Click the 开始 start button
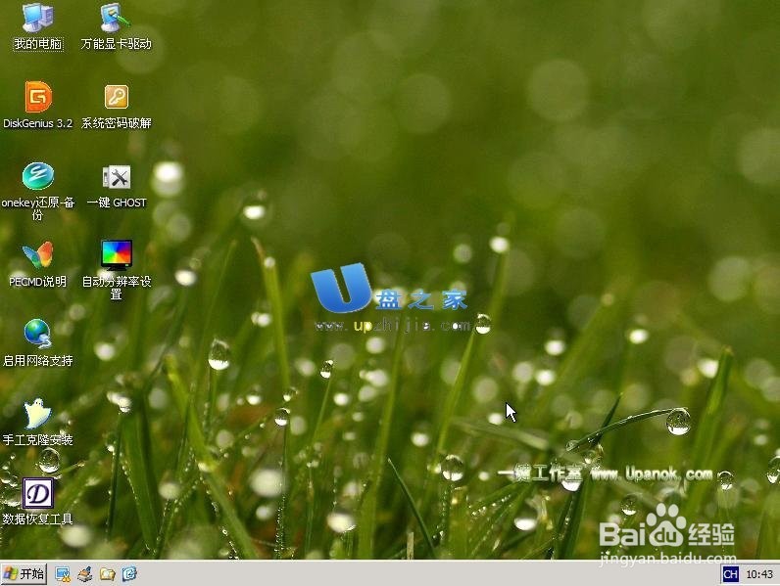This screenshot has width=780, height=586. tap(24, 574)
